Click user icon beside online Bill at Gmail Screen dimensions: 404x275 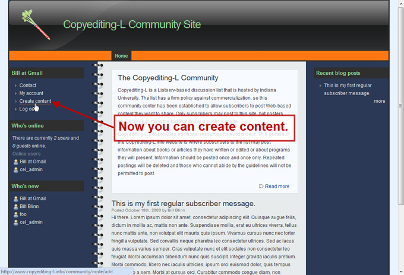pos(15,162)
